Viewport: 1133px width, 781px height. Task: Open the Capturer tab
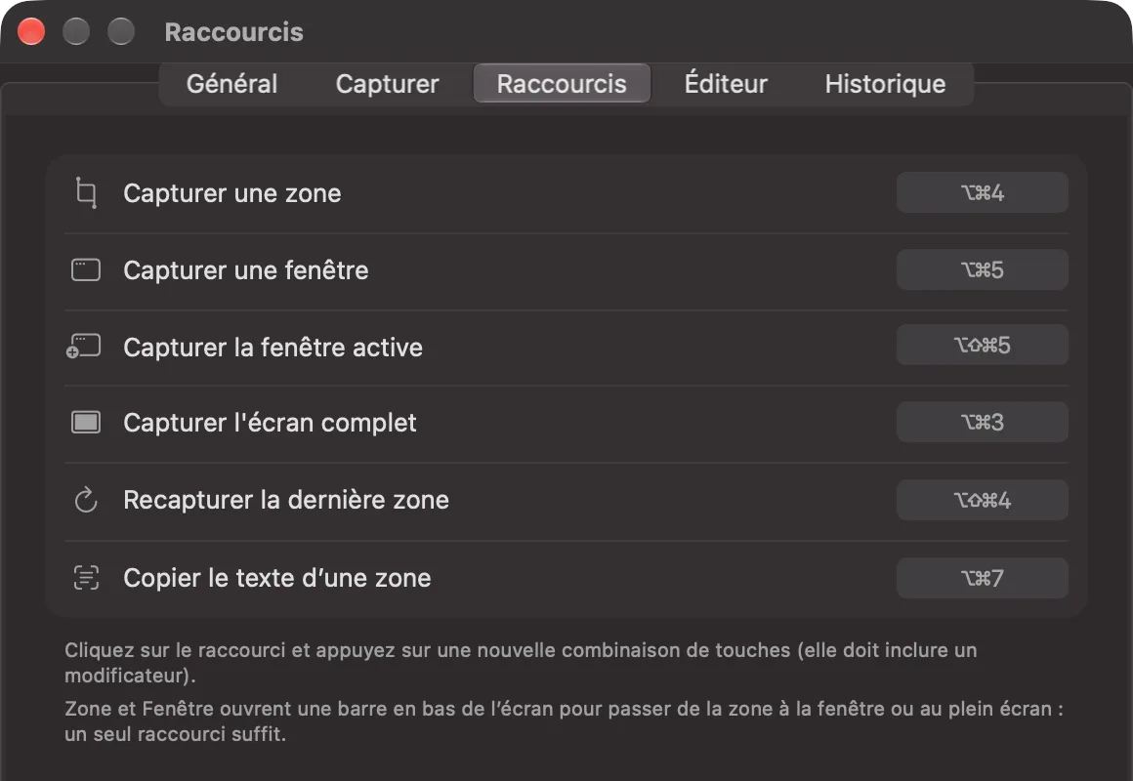tap(388, 84)
